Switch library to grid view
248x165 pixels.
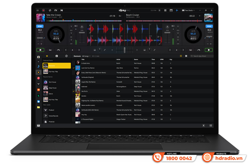[x=186, y=56]
